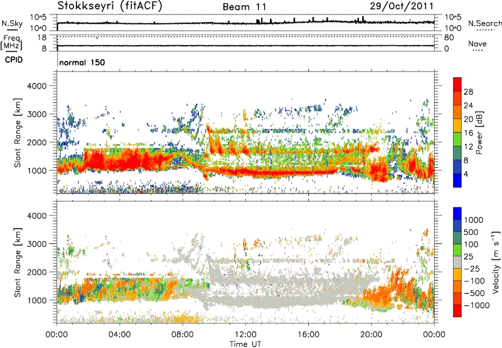The height and width of the screenshot is (348, 502).
Task: Click the blue bottom of power colorbar
Action: pos(457,181)
